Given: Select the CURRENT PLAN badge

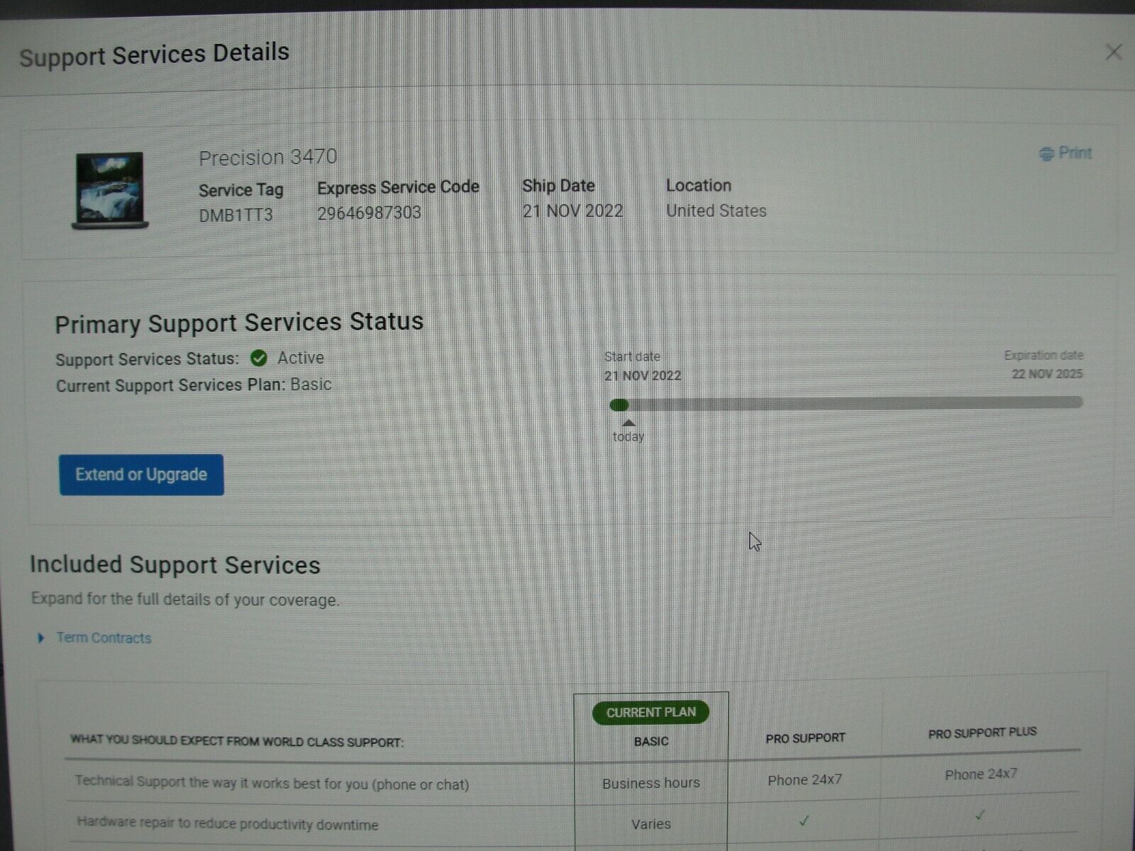Looking at the screenshot, I should pos(650,712).
